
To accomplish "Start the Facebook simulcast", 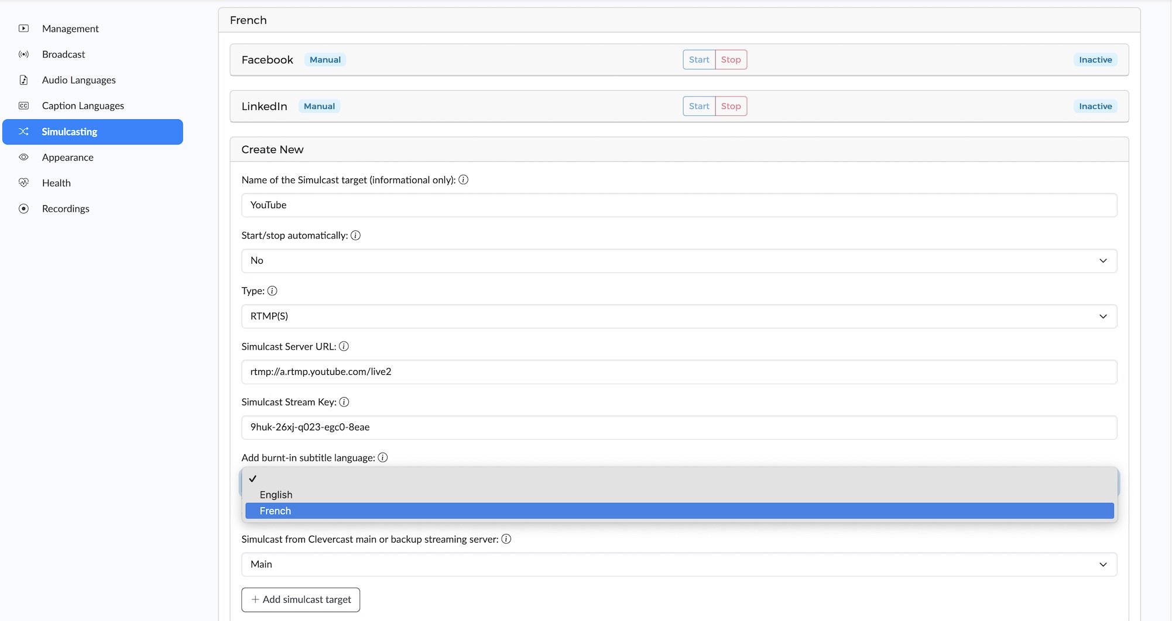I will coord(699,60).
